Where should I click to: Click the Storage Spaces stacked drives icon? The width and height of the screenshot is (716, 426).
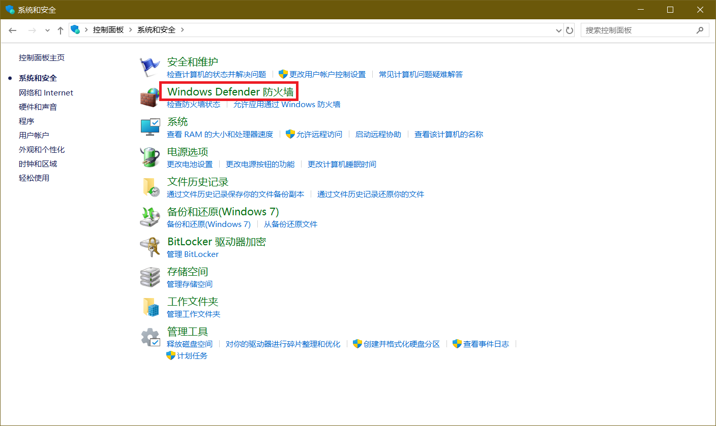[x=150, y=277]
